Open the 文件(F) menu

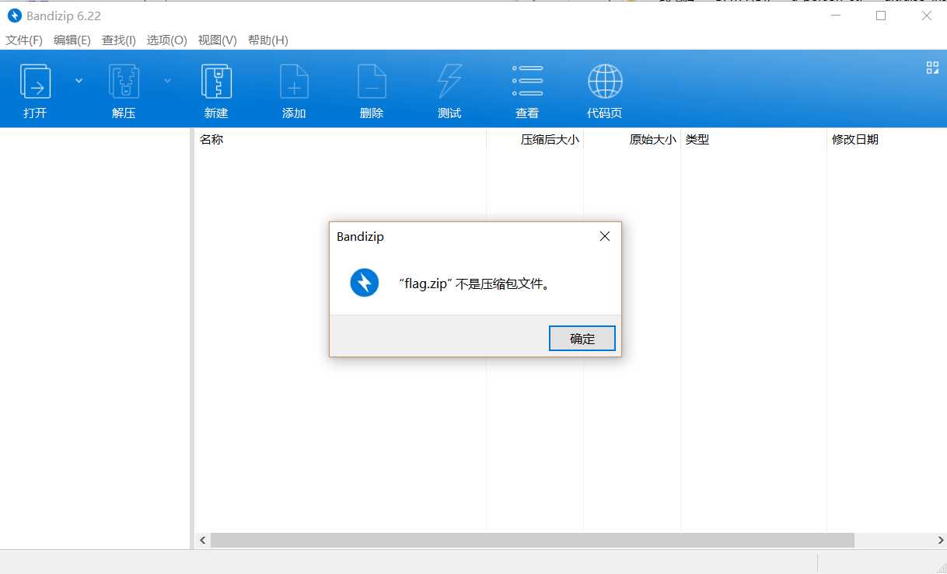(x=24, y=40)
